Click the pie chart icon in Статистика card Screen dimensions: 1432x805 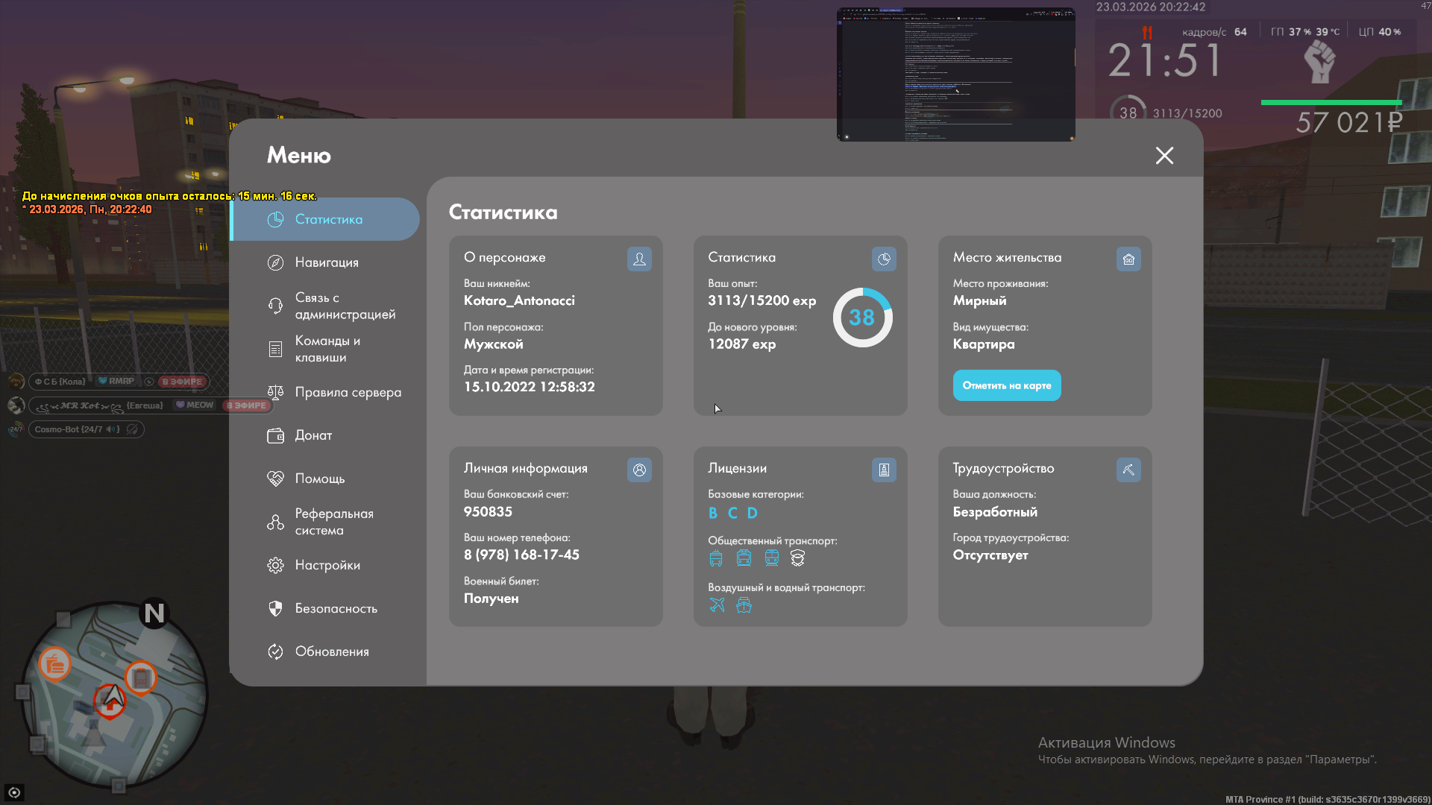pos(884,259)
